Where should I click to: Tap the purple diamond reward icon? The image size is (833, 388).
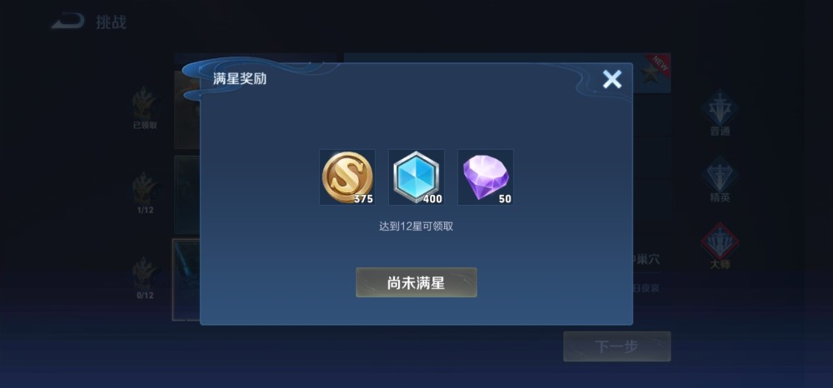(485, 177)
